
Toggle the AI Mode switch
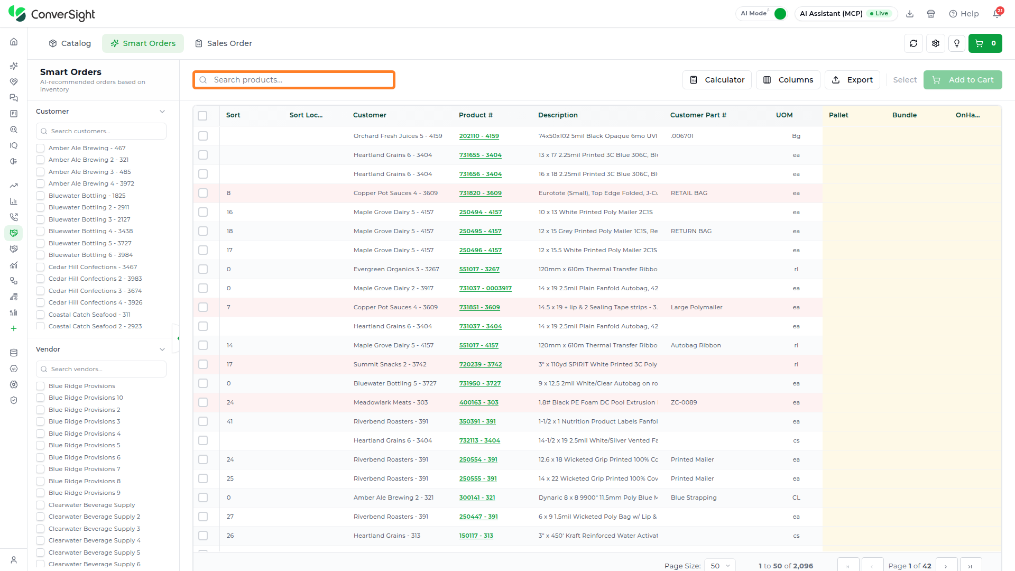pyautogui.click(x=780, y=14)
